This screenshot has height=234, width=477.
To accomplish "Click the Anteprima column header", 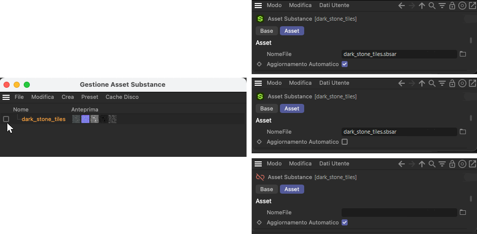I will [84, 109].
